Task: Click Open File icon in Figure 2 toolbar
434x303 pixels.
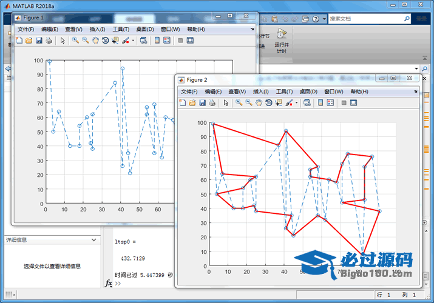Action: click(x=192, y=103)
